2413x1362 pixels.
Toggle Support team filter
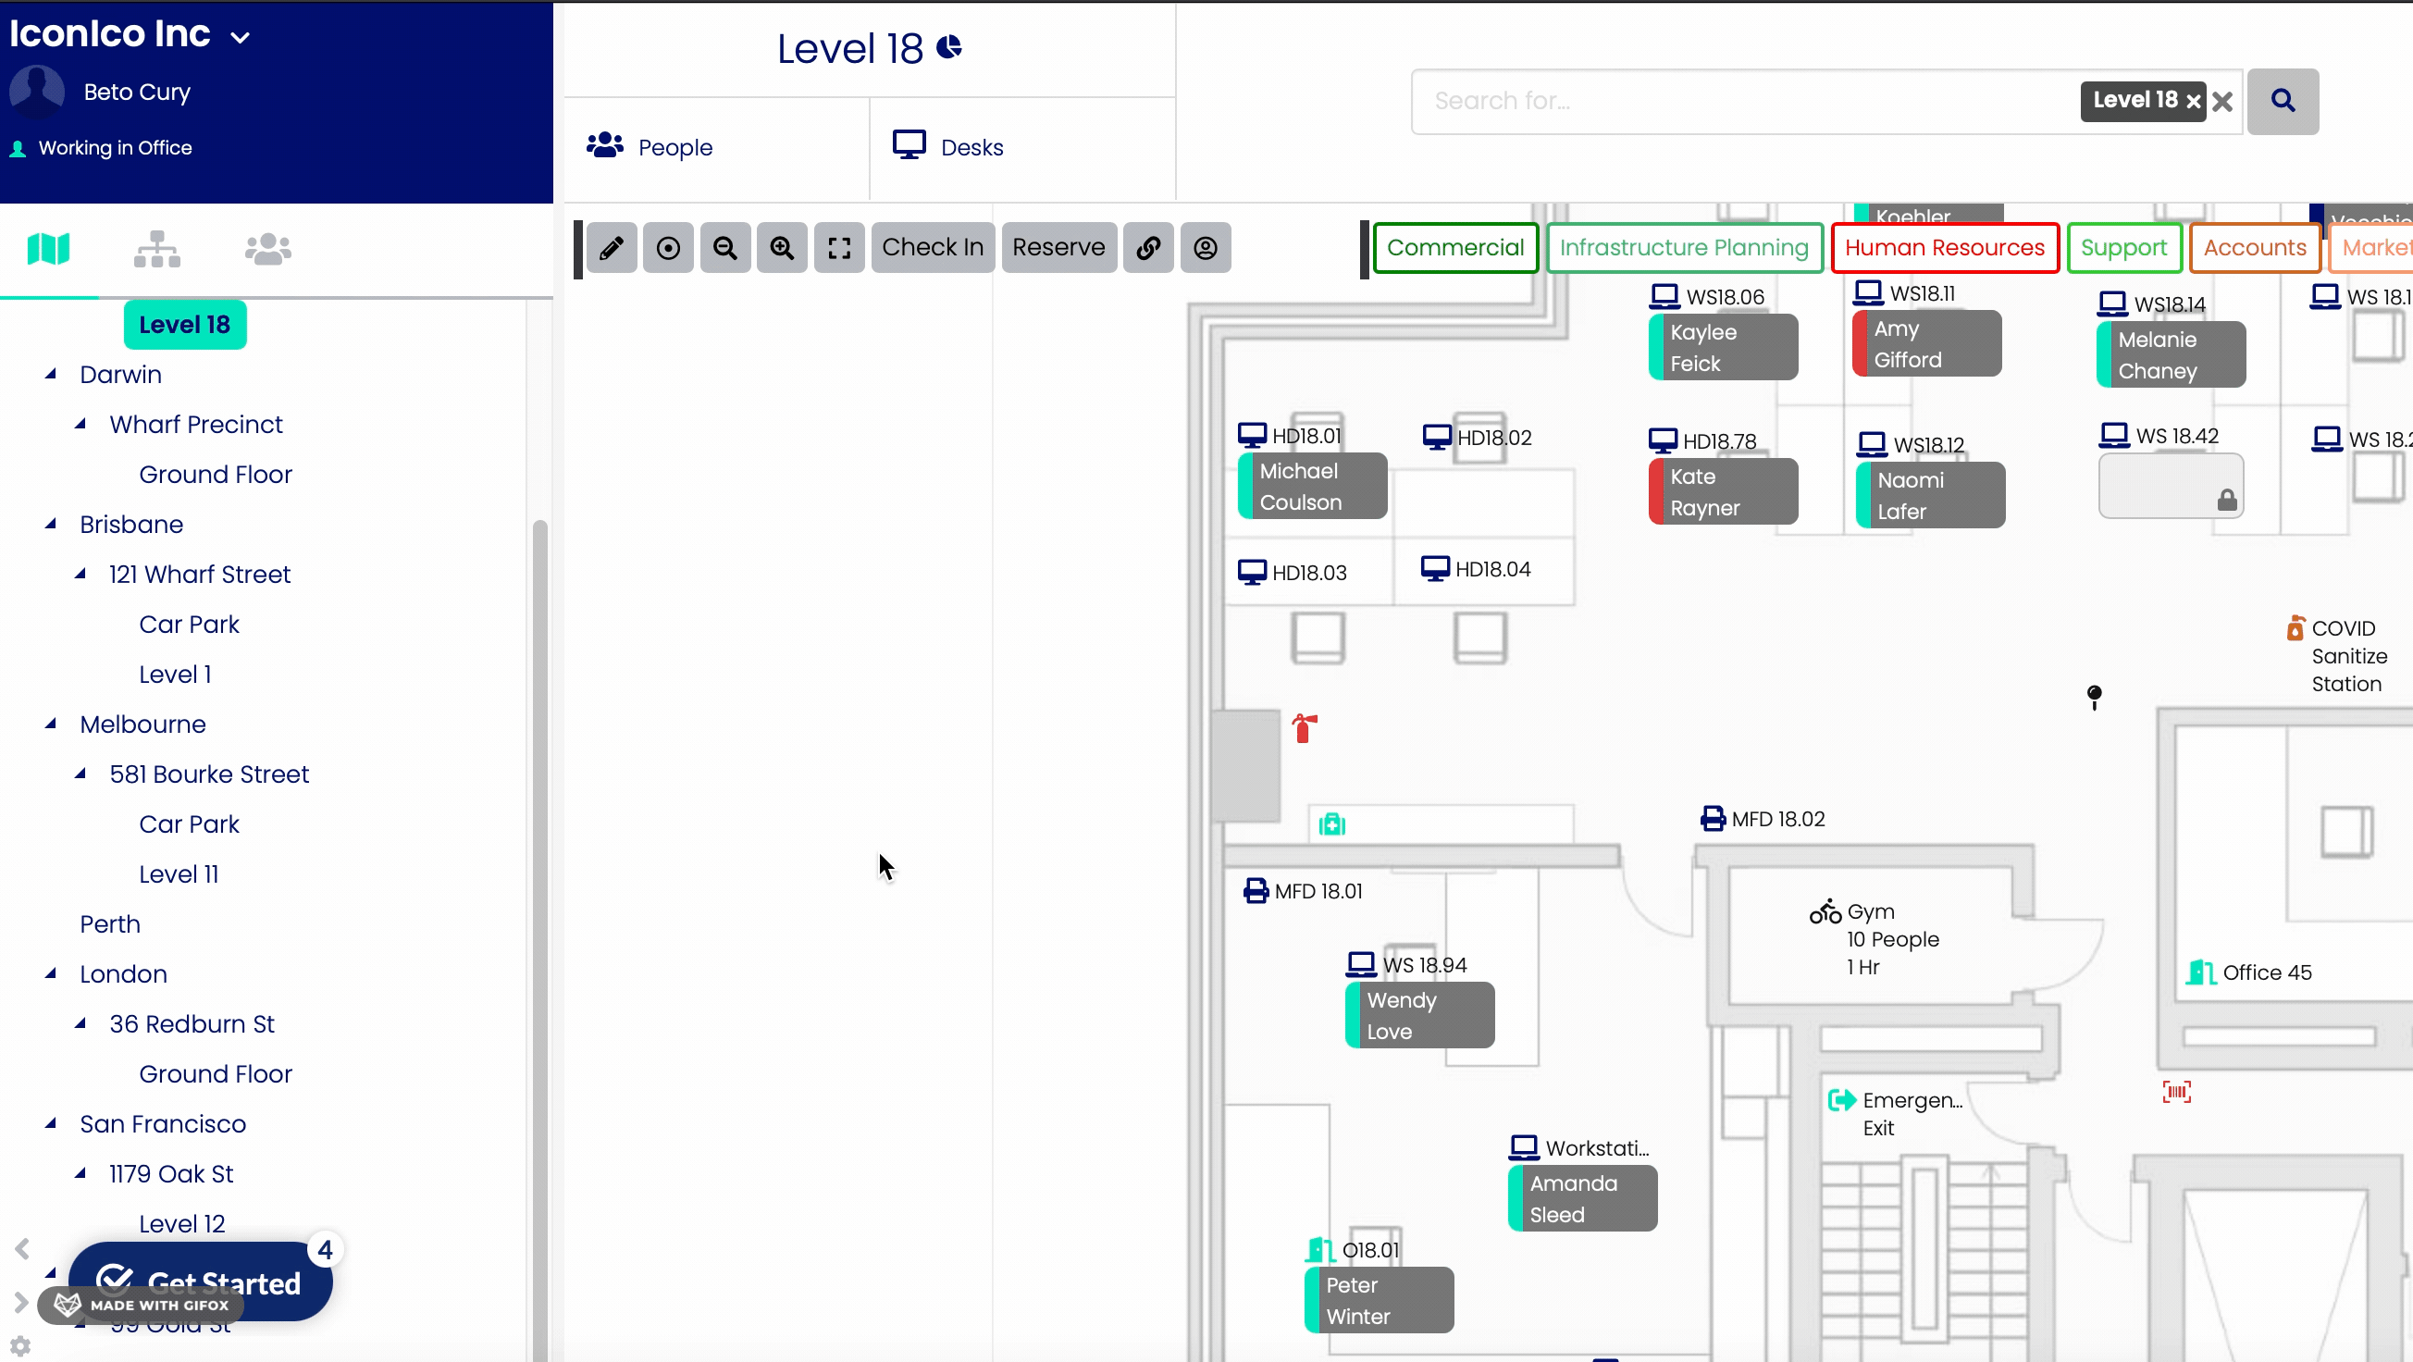click(2123, 247)
